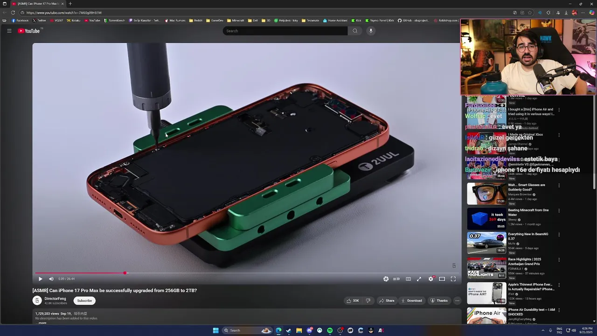
Task: Expand the Minecraft bookmarks folder
Action: coord(236,21)
